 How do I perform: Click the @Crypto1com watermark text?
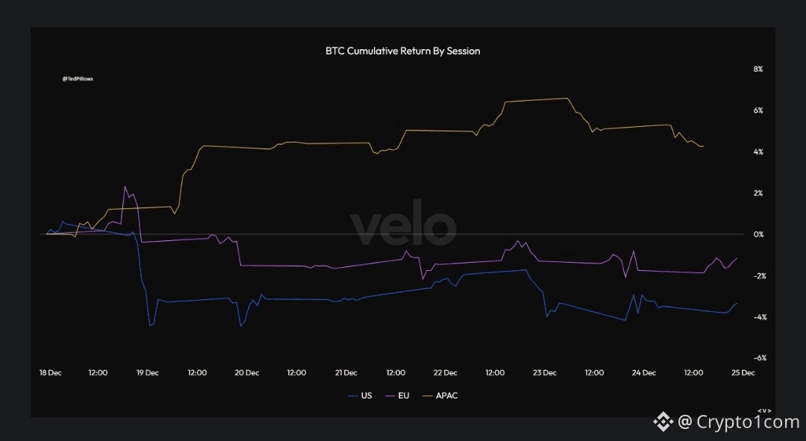point(739,422)
